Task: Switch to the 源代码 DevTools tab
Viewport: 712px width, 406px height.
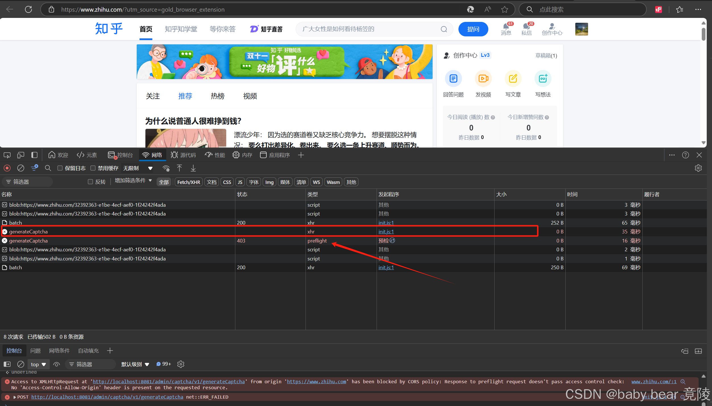Action: 183,155
